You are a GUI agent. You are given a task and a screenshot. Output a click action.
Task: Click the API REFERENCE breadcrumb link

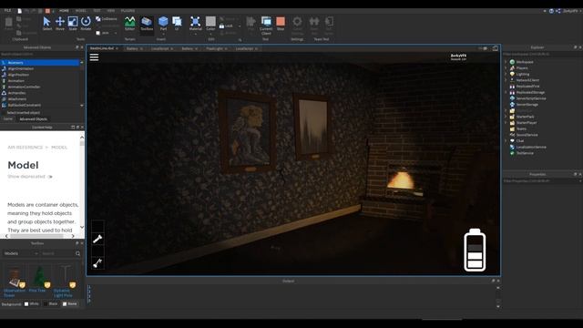pos(26,148)
